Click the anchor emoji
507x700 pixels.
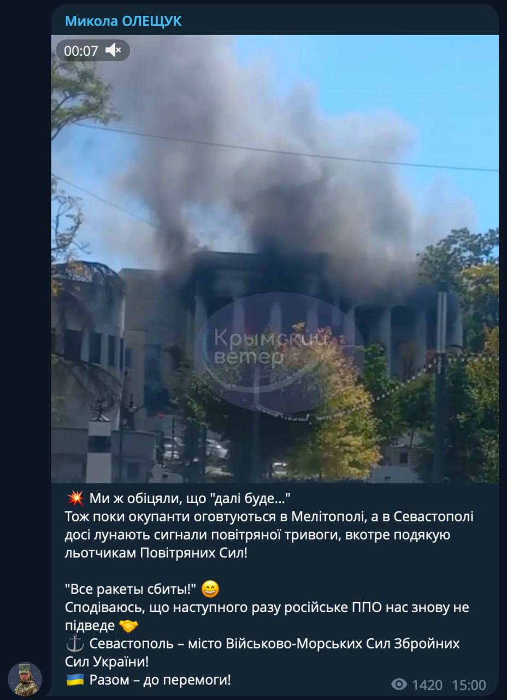click(75, 644)
